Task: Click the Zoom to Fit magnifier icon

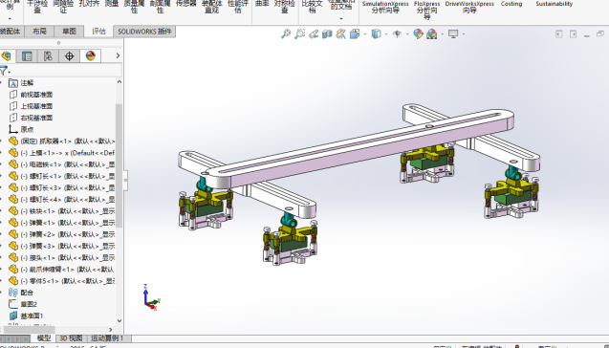Action: 286,34
